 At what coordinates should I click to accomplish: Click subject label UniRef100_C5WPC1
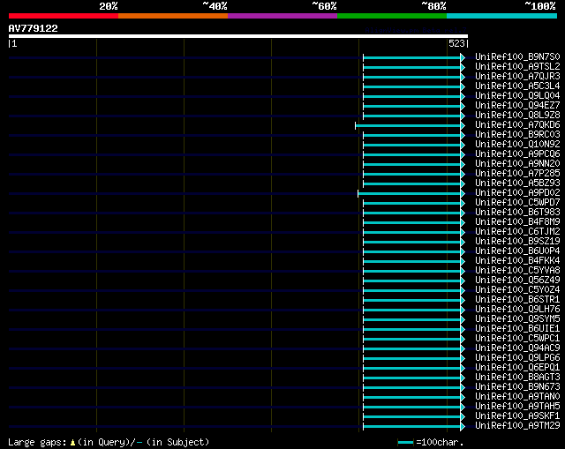[517, 339]
